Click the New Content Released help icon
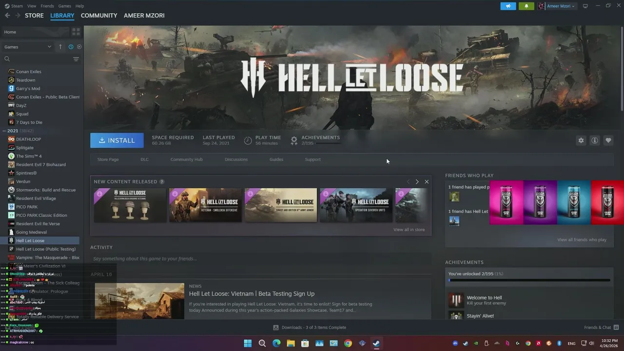The width and height of the screenshot is (624, 351). point(162,182)
